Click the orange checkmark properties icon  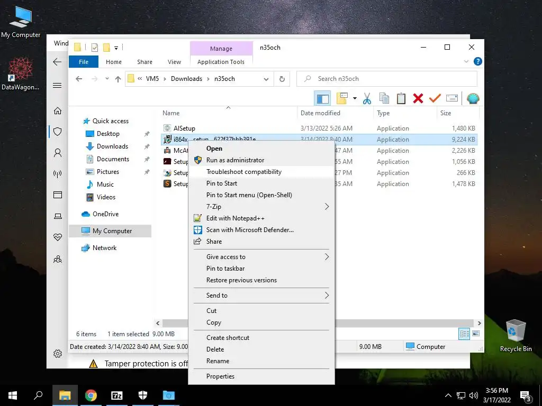[435, 98]
